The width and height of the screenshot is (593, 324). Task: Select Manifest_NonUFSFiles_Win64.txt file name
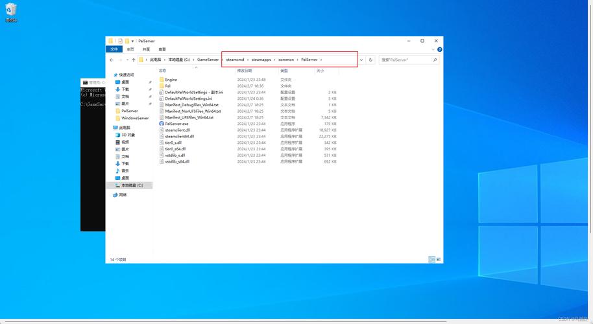coord(193,111)
